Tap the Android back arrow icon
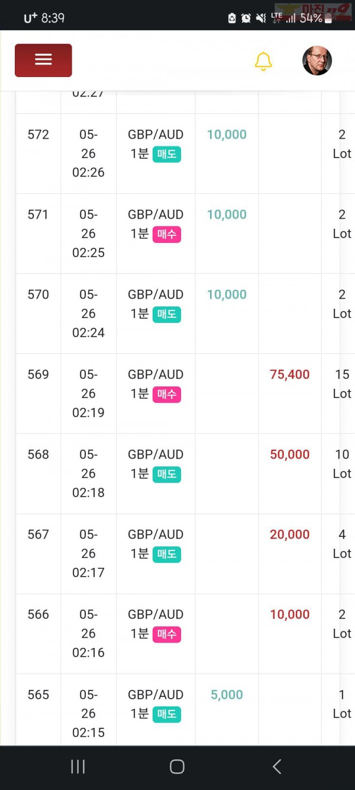The height and width of the screenshot is (790, 355). 276,766
